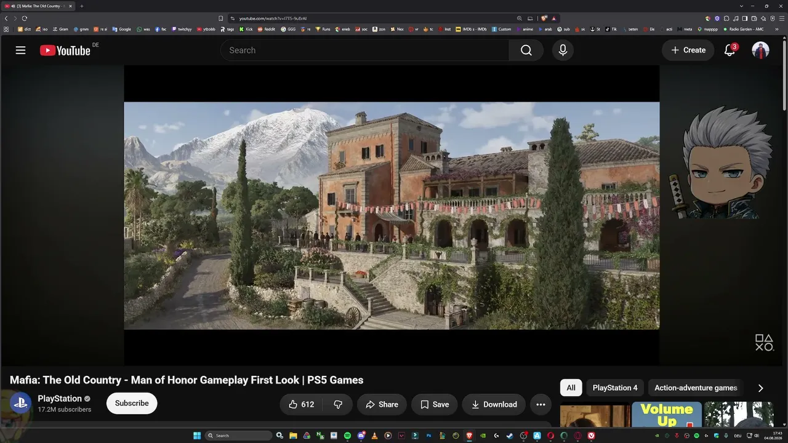
Task: Open Photoshop from the taskbar
Action: (429, 436)
